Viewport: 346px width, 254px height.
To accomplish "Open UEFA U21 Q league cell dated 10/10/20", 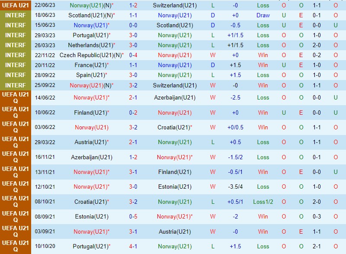I will 16,246.
